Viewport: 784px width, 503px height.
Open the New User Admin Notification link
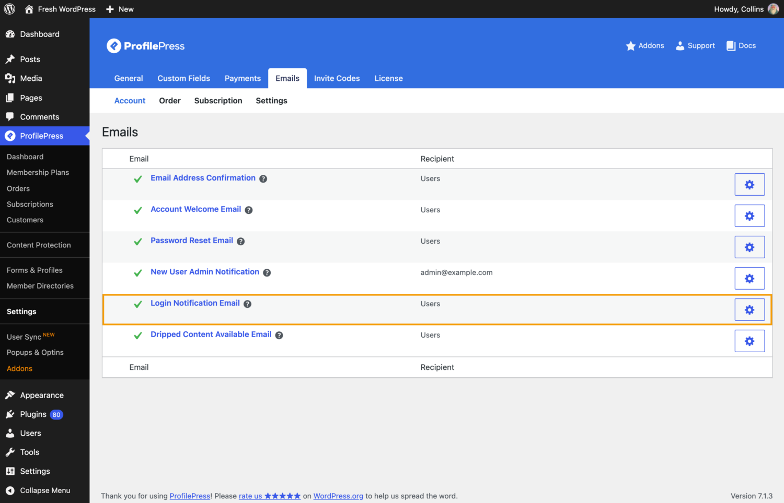(x=205, y=272)
